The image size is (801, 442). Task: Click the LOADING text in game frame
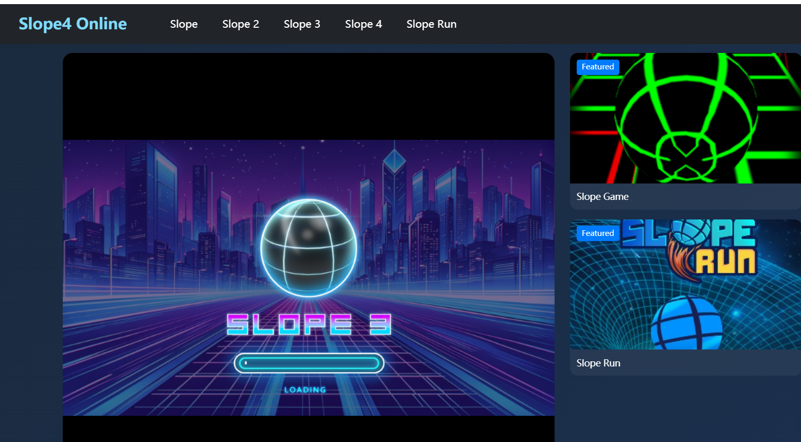click(305, 390)
